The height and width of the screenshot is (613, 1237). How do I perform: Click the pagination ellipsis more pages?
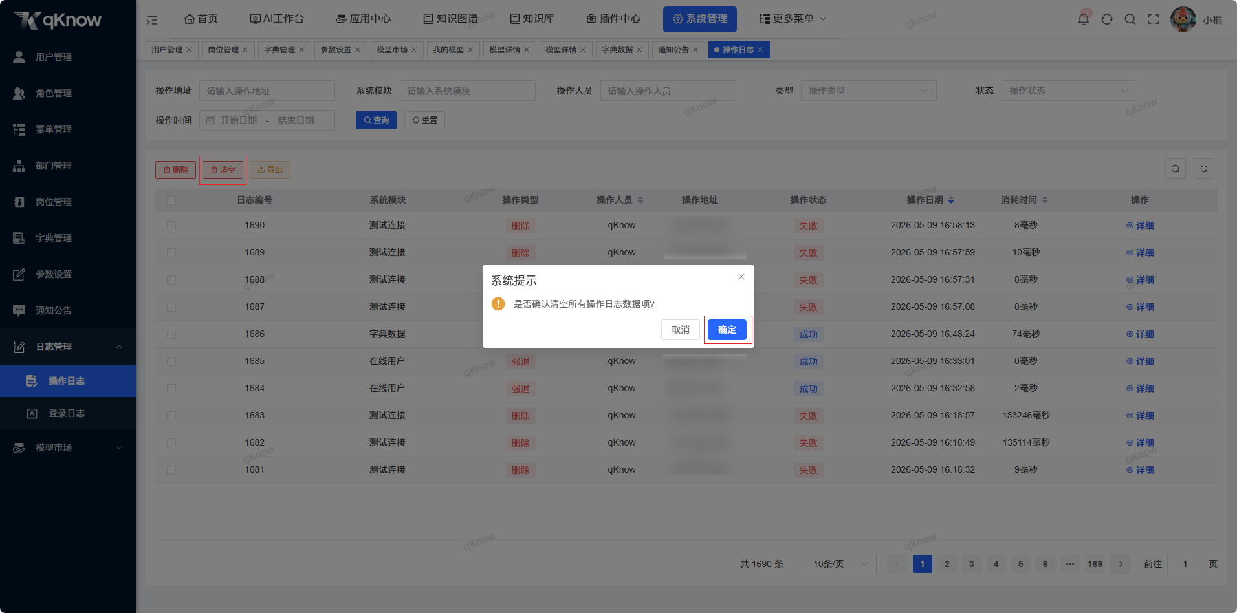(1070, 564)
